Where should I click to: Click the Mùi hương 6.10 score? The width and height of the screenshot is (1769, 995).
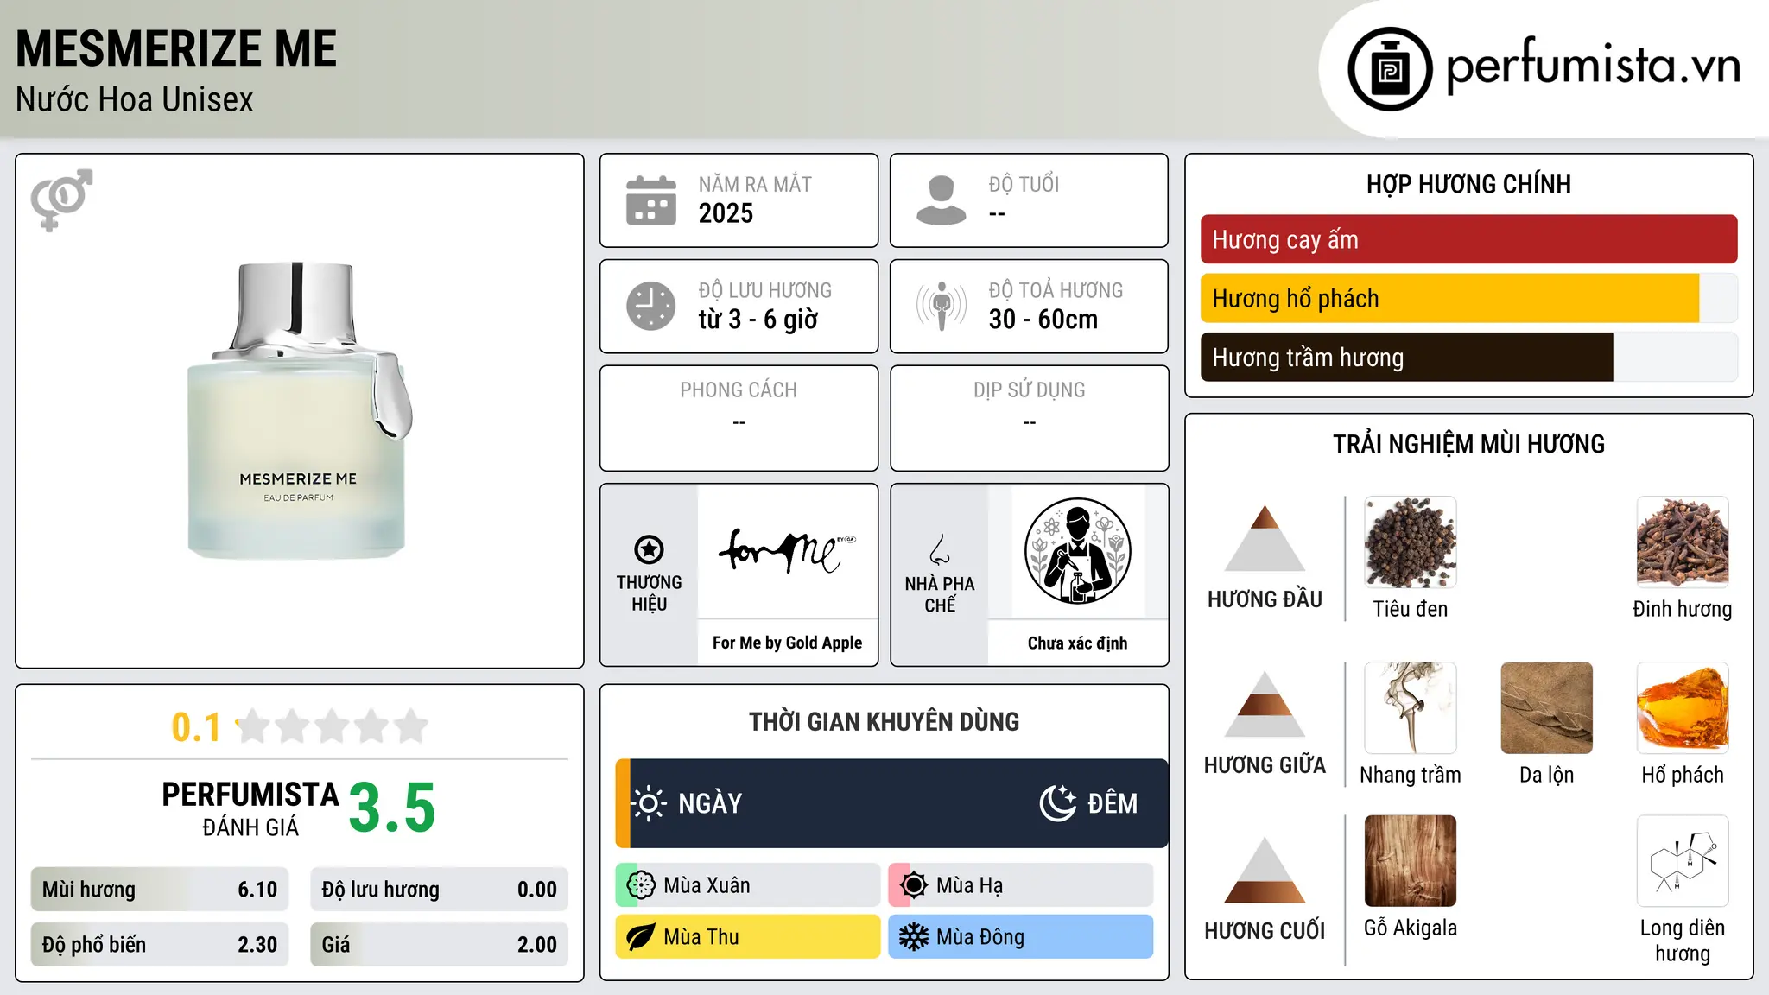[x=159, y=890]
